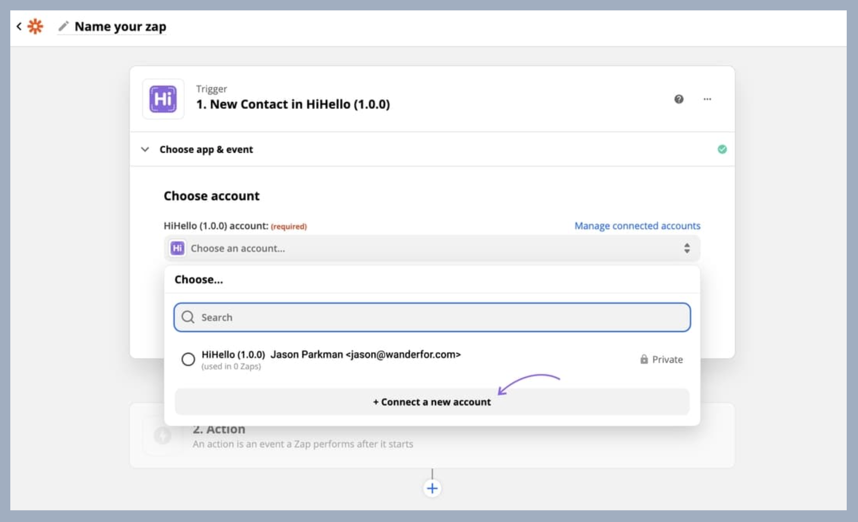Click the green checkmark status icon
This screenshot has height=522, width=858.
click(x=722, y=149)
